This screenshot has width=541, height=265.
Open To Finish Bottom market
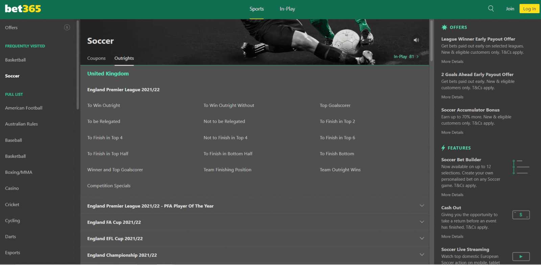click(337, 153)
